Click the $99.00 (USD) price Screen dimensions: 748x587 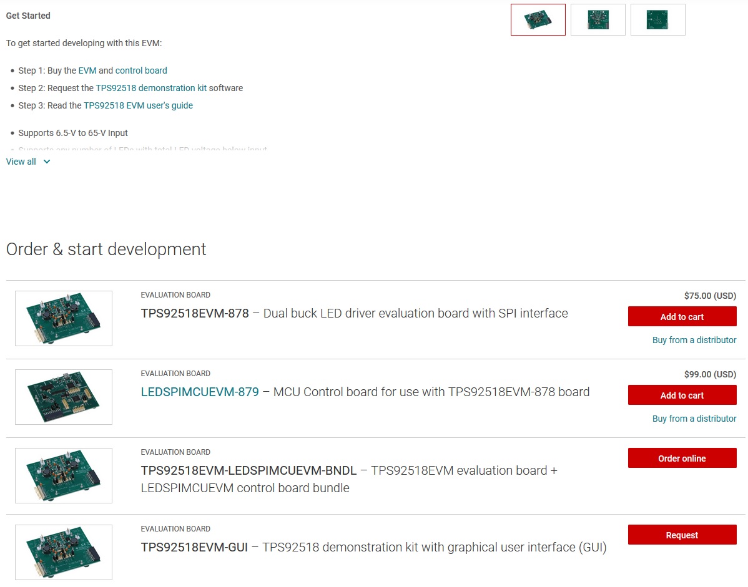(710, 374)
